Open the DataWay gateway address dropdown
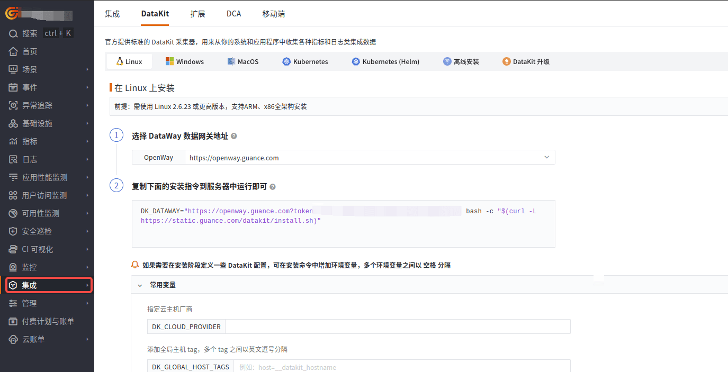Screen dimensions: 728x372 tap(546, 157)
